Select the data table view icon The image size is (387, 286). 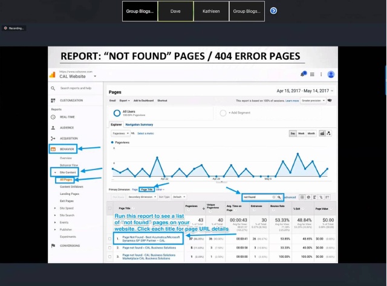[x=302, y=197]
